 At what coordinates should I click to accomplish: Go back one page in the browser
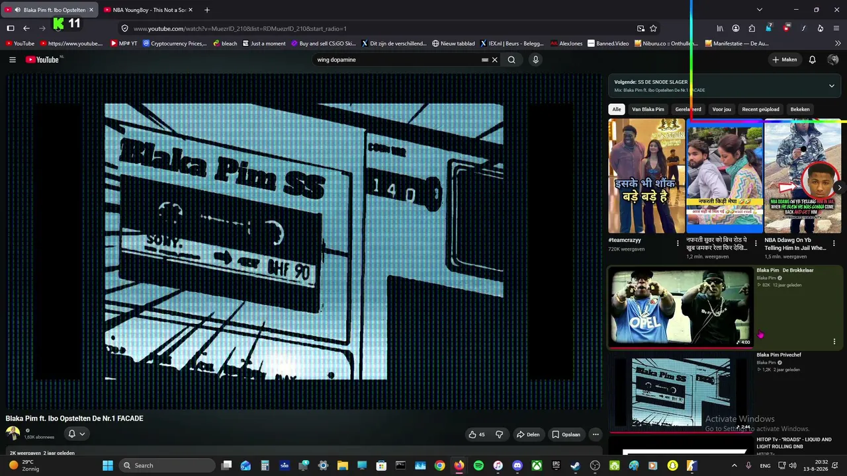26,28
